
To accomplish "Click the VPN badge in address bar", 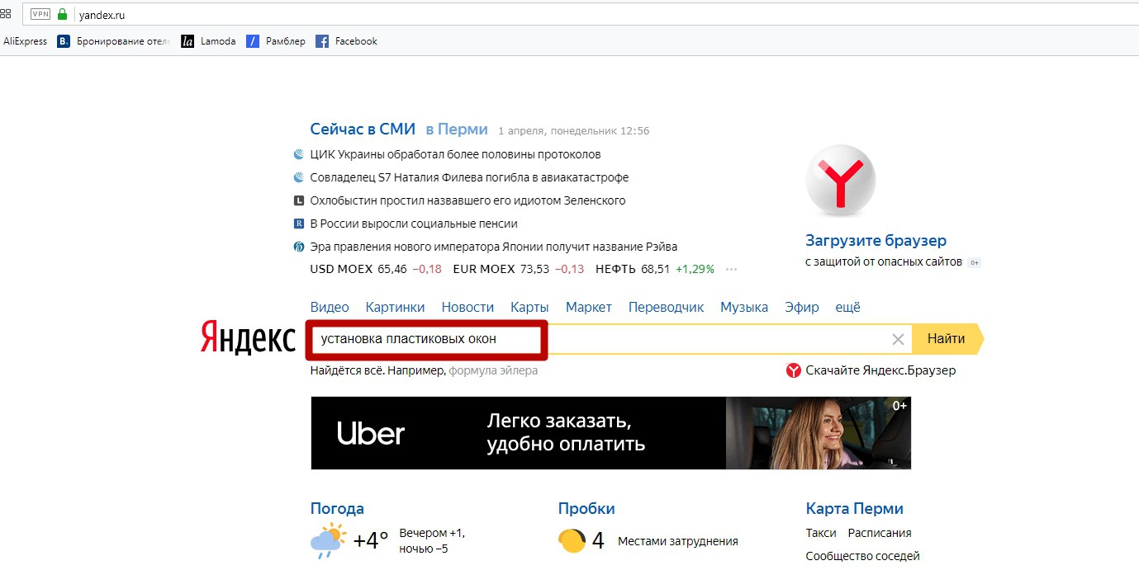I will tap(40, 14).
